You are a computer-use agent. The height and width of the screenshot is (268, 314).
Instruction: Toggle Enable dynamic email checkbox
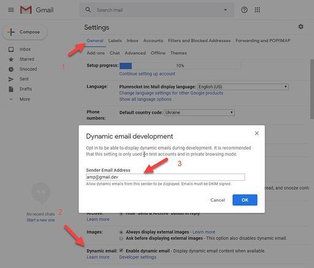[x=121, y=250]
